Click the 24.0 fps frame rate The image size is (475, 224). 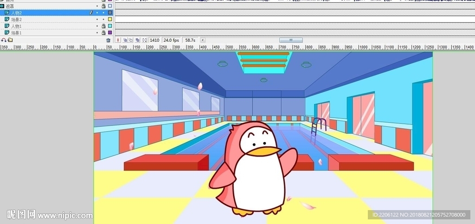pyautogui.click(x=172, y=40)
